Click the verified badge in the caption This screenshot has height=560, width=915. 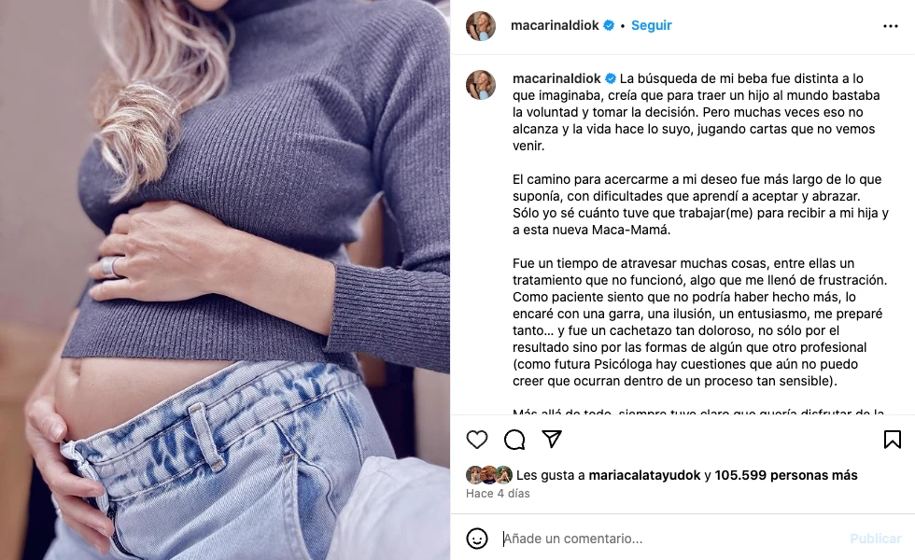(611, 78)
